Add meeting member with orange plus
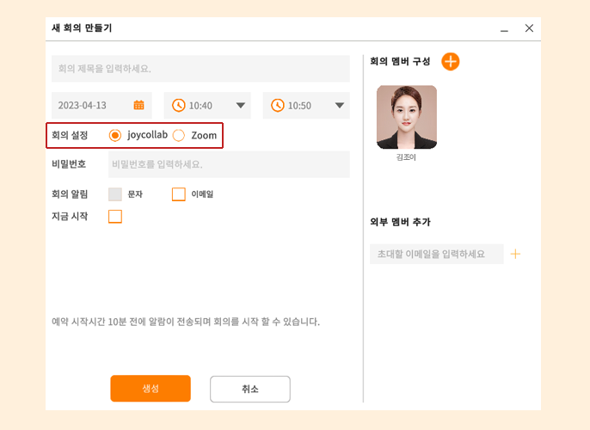 (x=451, y=61)
